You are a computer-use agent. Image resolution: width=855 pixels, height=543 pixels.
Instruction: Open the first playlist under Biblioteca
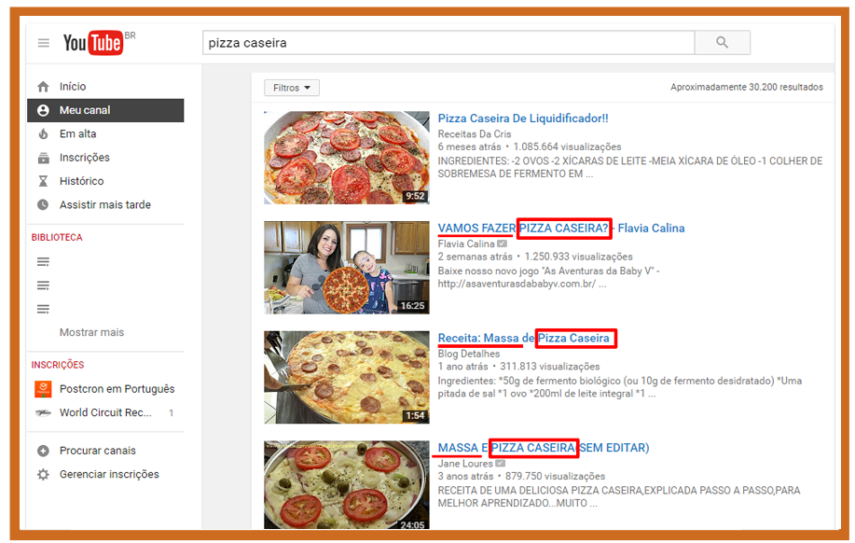pos(43,262)
